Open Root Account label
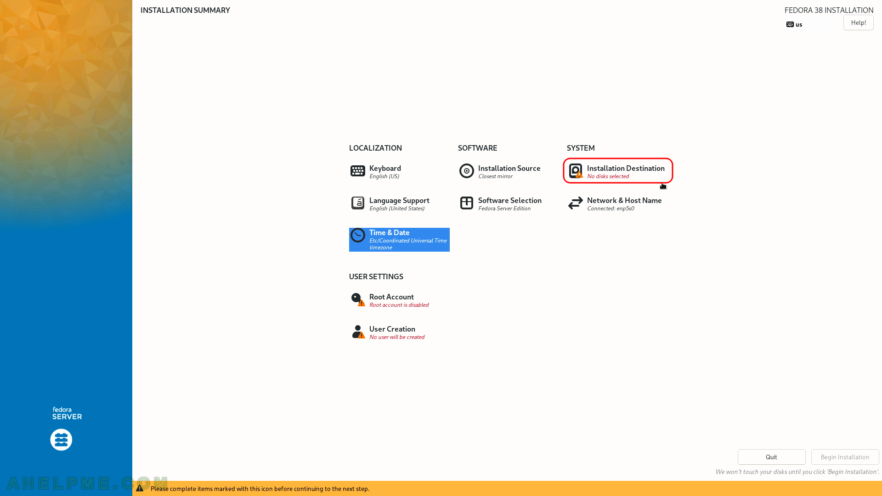This screenshot has height=496, width=882. (391, 297)
